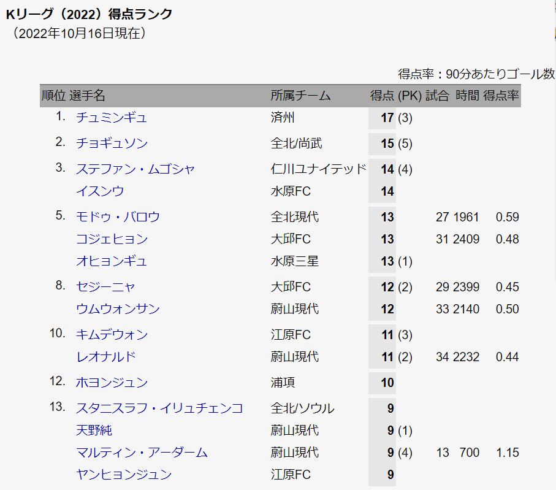
Task: Open the チュミンギュ player link
Action: click(x=111, y=118)
